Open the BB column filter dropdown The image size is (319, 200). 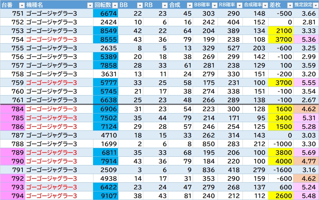[140, 5]
